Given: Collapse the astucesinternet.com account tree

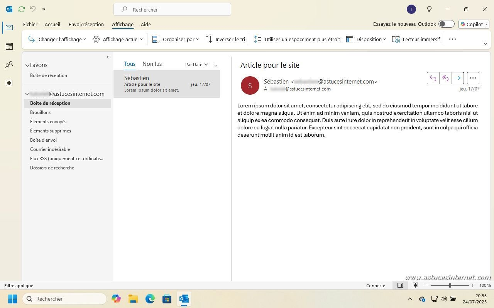Looking at the screenshot, I should [27, 94].
